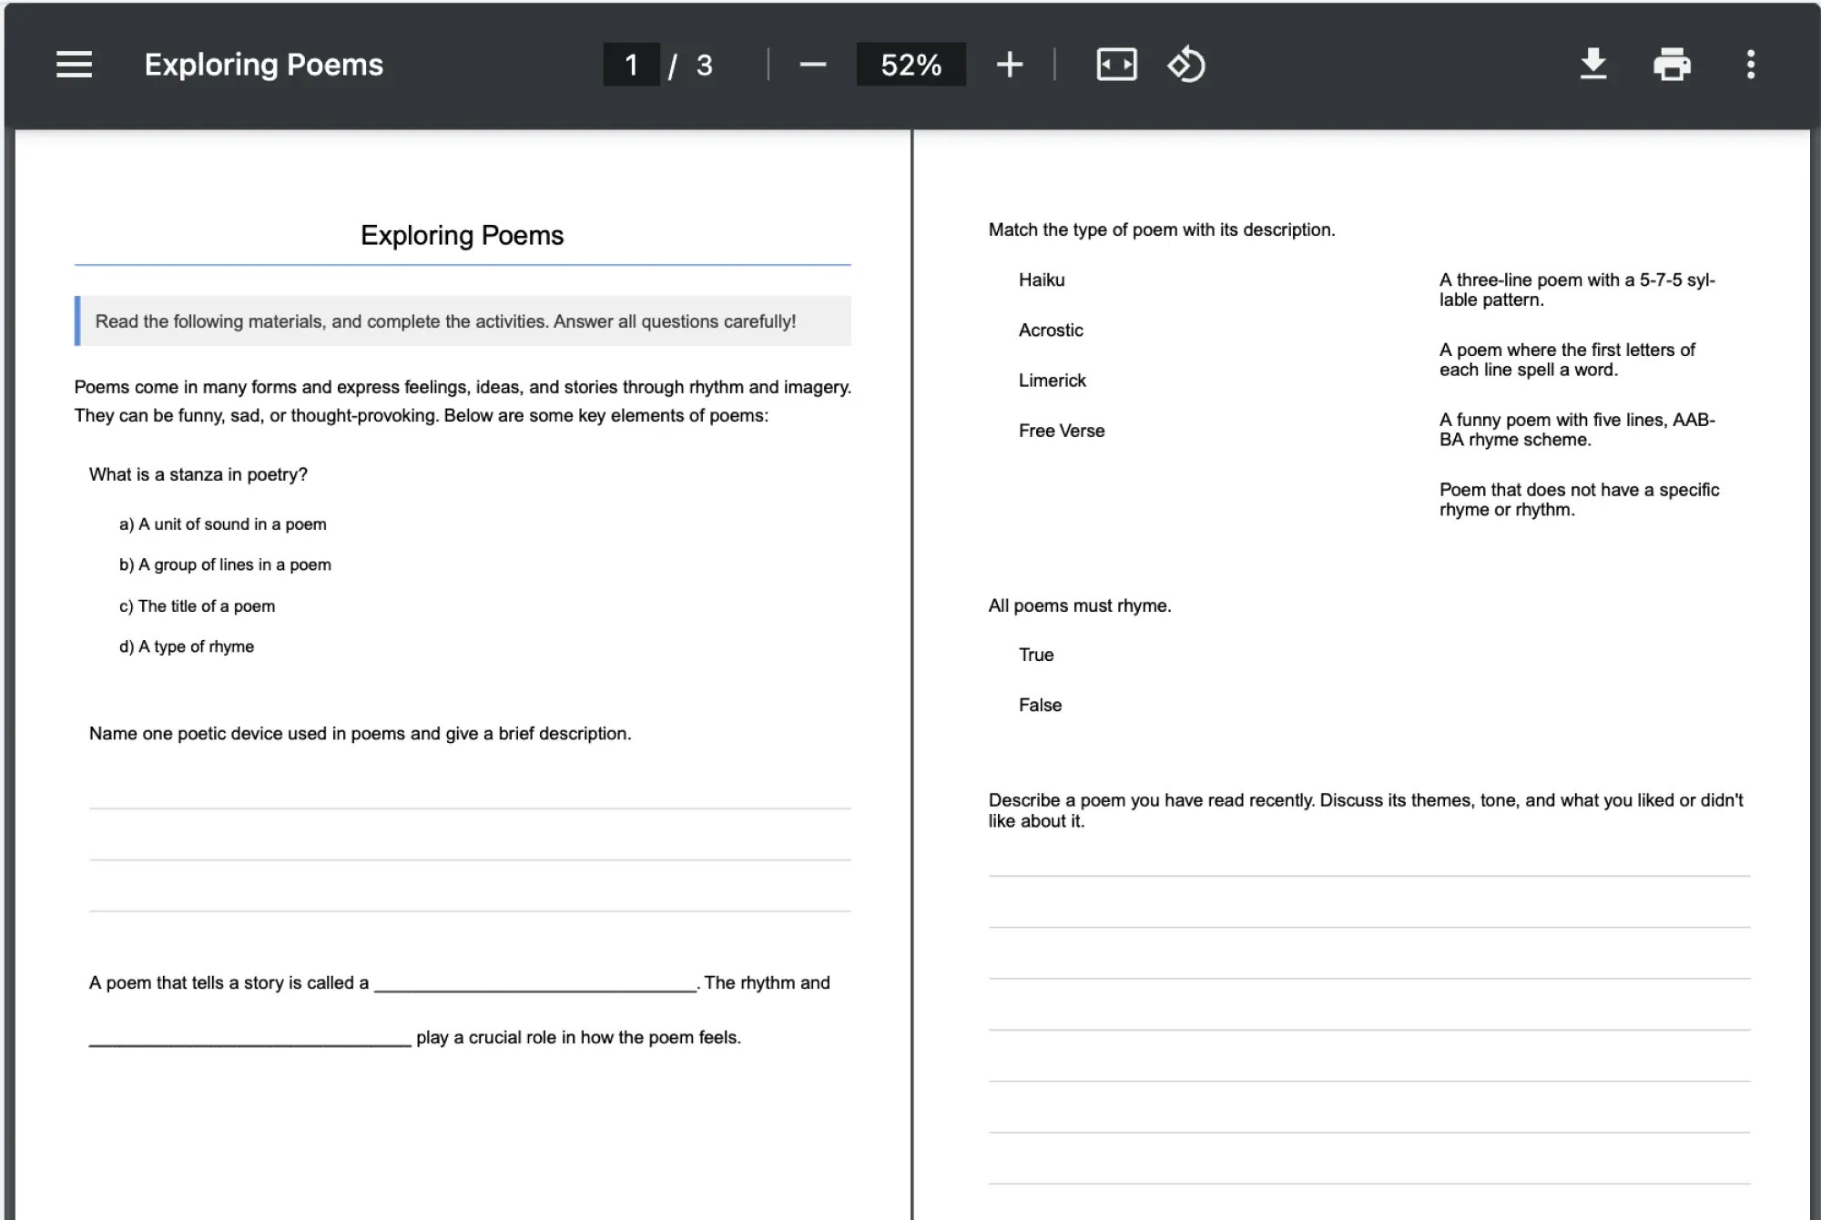Click the Limerick matching term
Screen dimensions: 1821x1220
[1052, 380]
